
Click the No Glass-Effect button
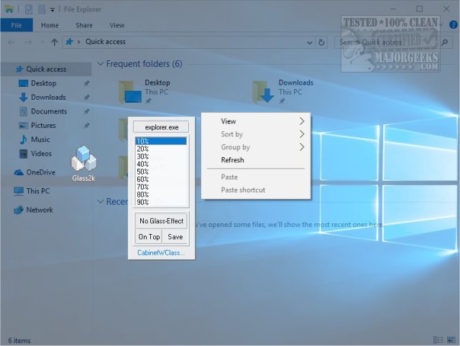161,221
